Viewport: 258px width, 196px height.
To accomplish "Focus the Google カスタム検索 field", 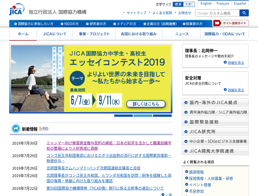I will 217,13.
